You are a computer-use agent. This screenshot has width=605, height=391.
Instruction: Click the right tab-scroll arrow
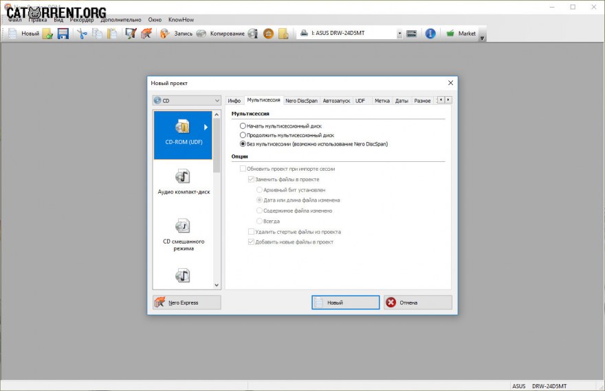pyautogui.click(x=448, y=99)
